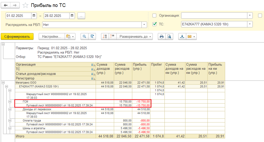264x142 pixels.
Task: Click the ГСМ row label
Action: (x=25, y=101)
